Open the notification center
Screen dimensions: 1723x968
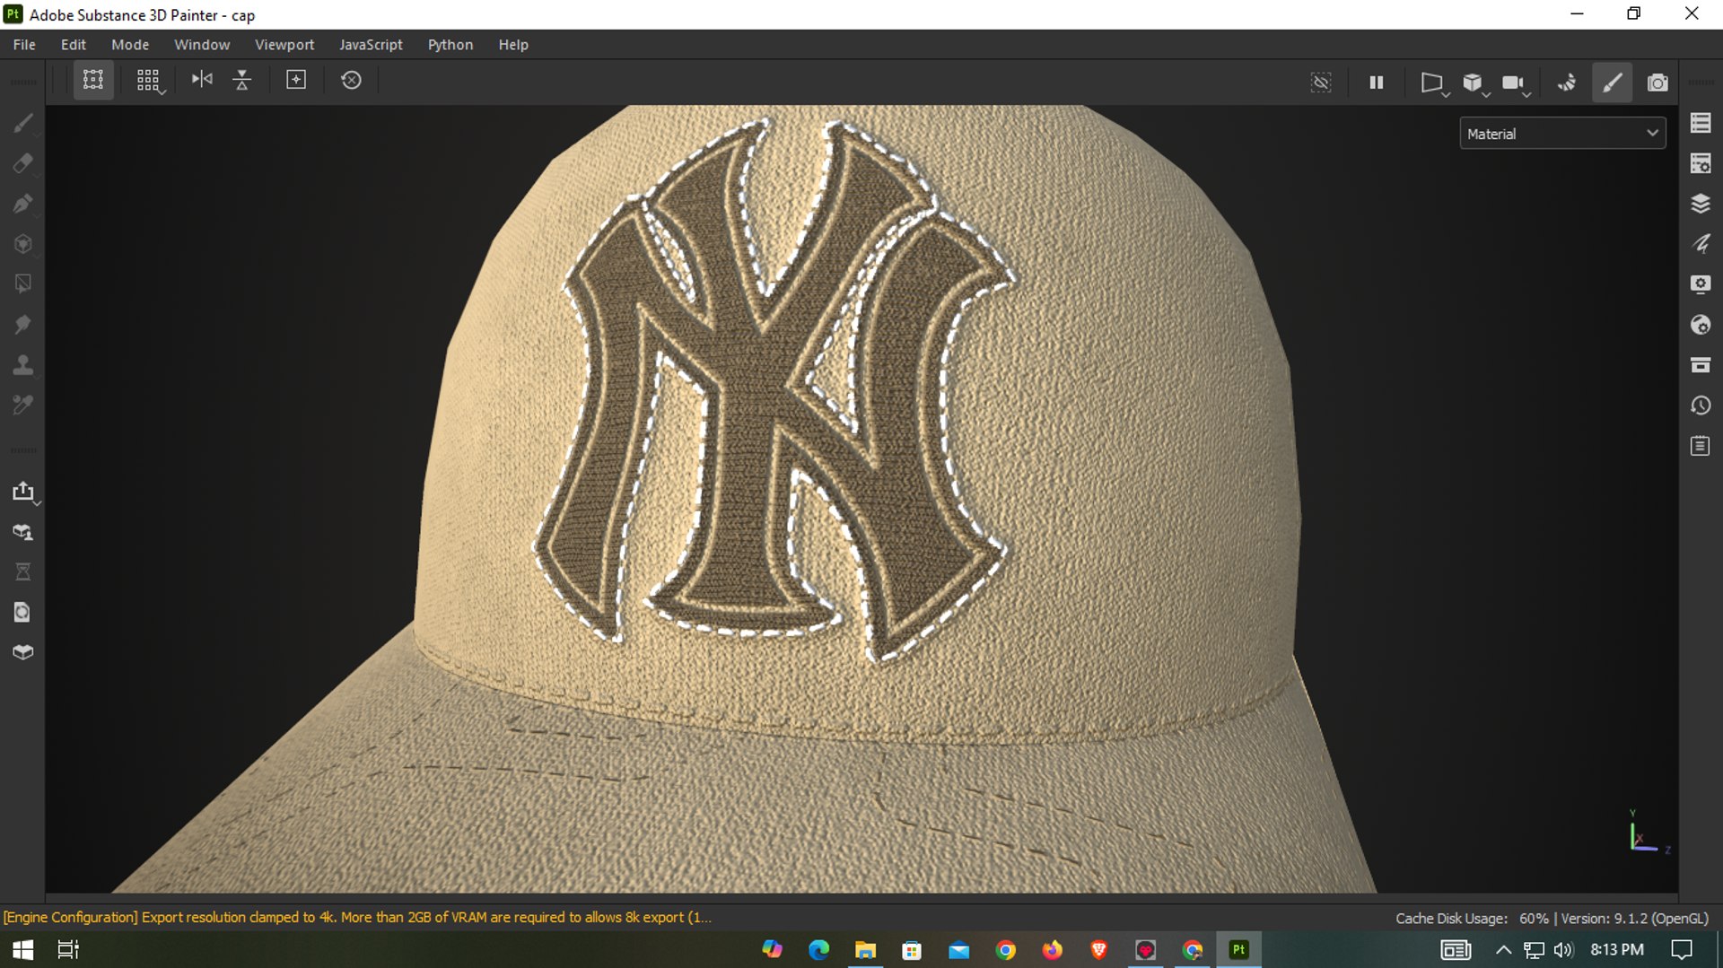coord(1682,949)
